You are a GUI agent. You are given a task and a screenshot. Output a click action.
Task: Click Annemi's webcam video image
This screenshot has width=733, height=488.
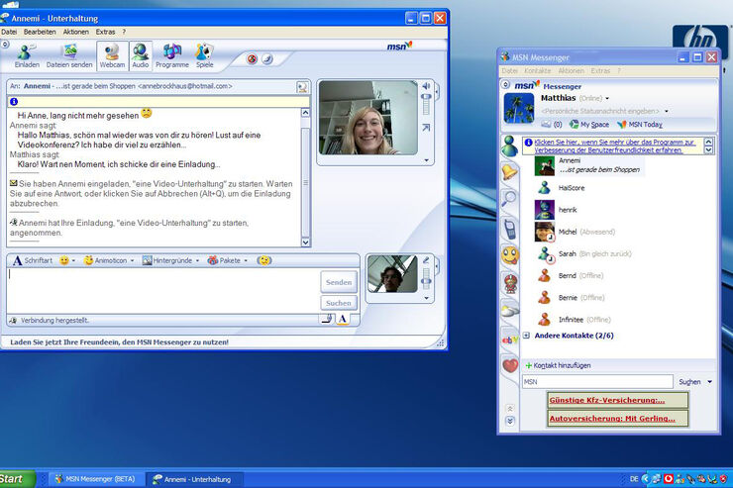(x=367, y=118)
